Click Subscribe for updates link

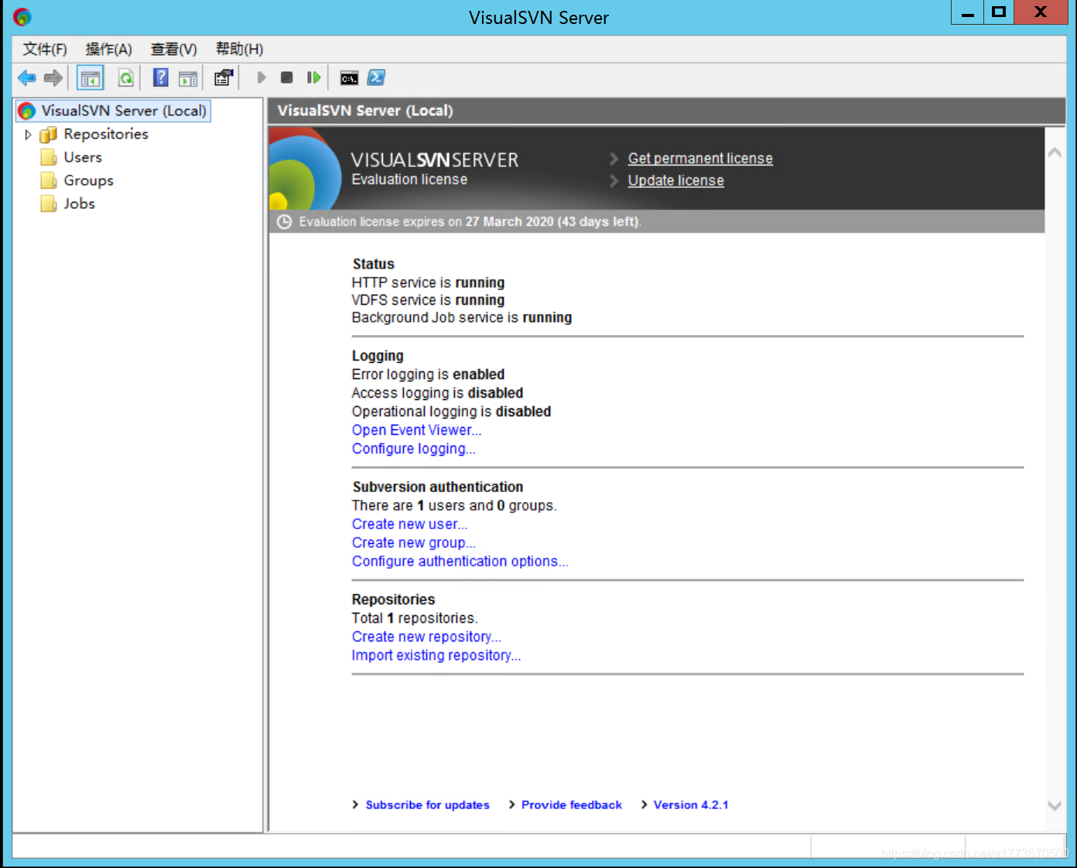click(428, 805)
